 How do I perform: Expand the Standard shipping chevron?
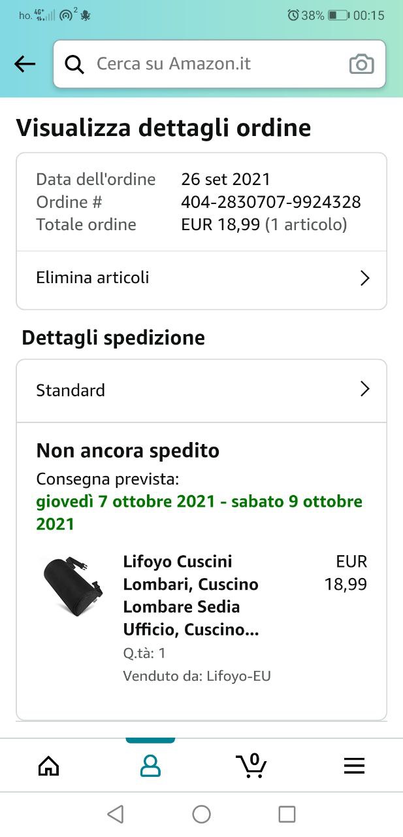coord(364,390)
